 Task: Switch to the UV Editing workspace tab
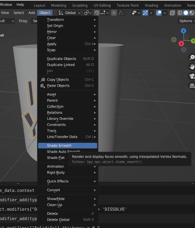[x=102, y=6]
